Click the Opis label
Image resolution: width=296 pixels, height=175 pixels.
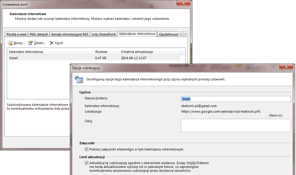coord(89,121)
